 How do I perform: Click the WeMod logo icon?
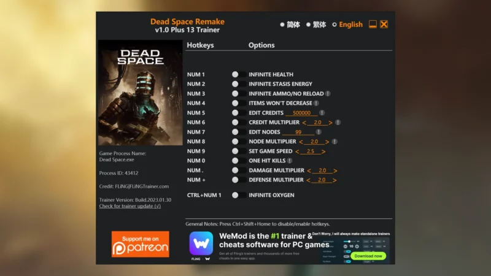(201, 243)
